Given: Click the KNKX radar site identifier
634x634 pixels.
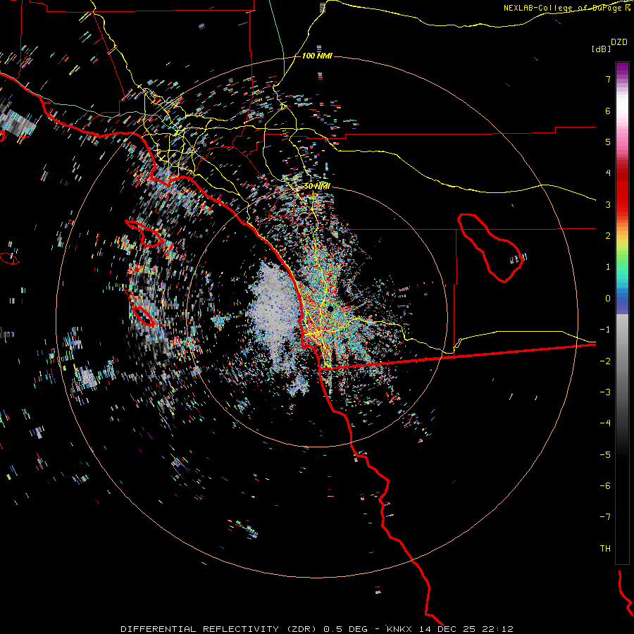Looking at the screenshot, I should (399, 629).
